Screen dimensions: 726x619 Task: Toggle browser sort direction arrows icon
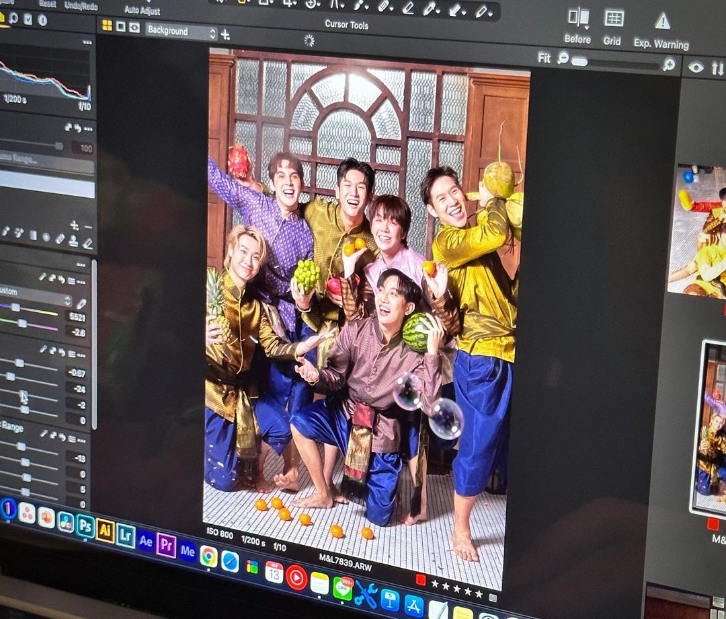click(717, 69)
